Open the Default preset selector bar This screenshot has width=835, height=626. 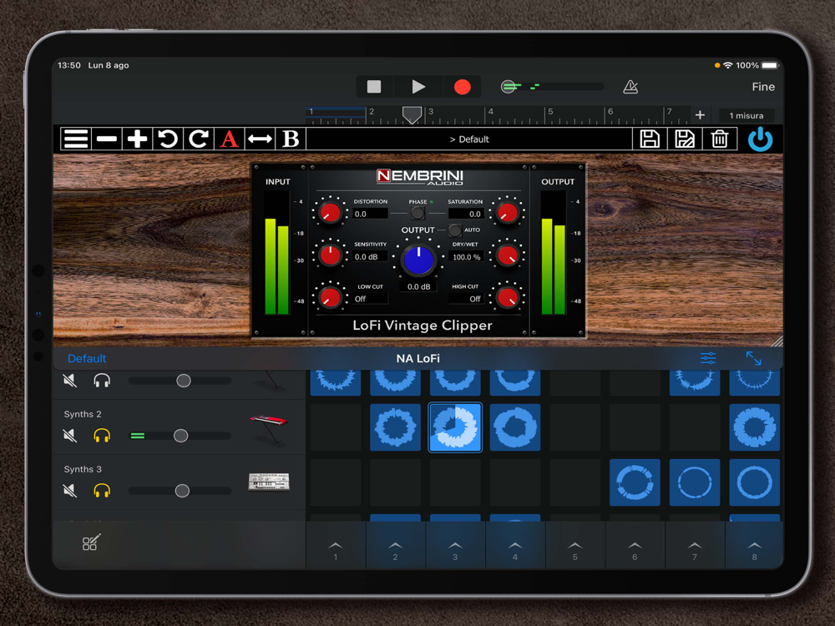tap(469, 139)
